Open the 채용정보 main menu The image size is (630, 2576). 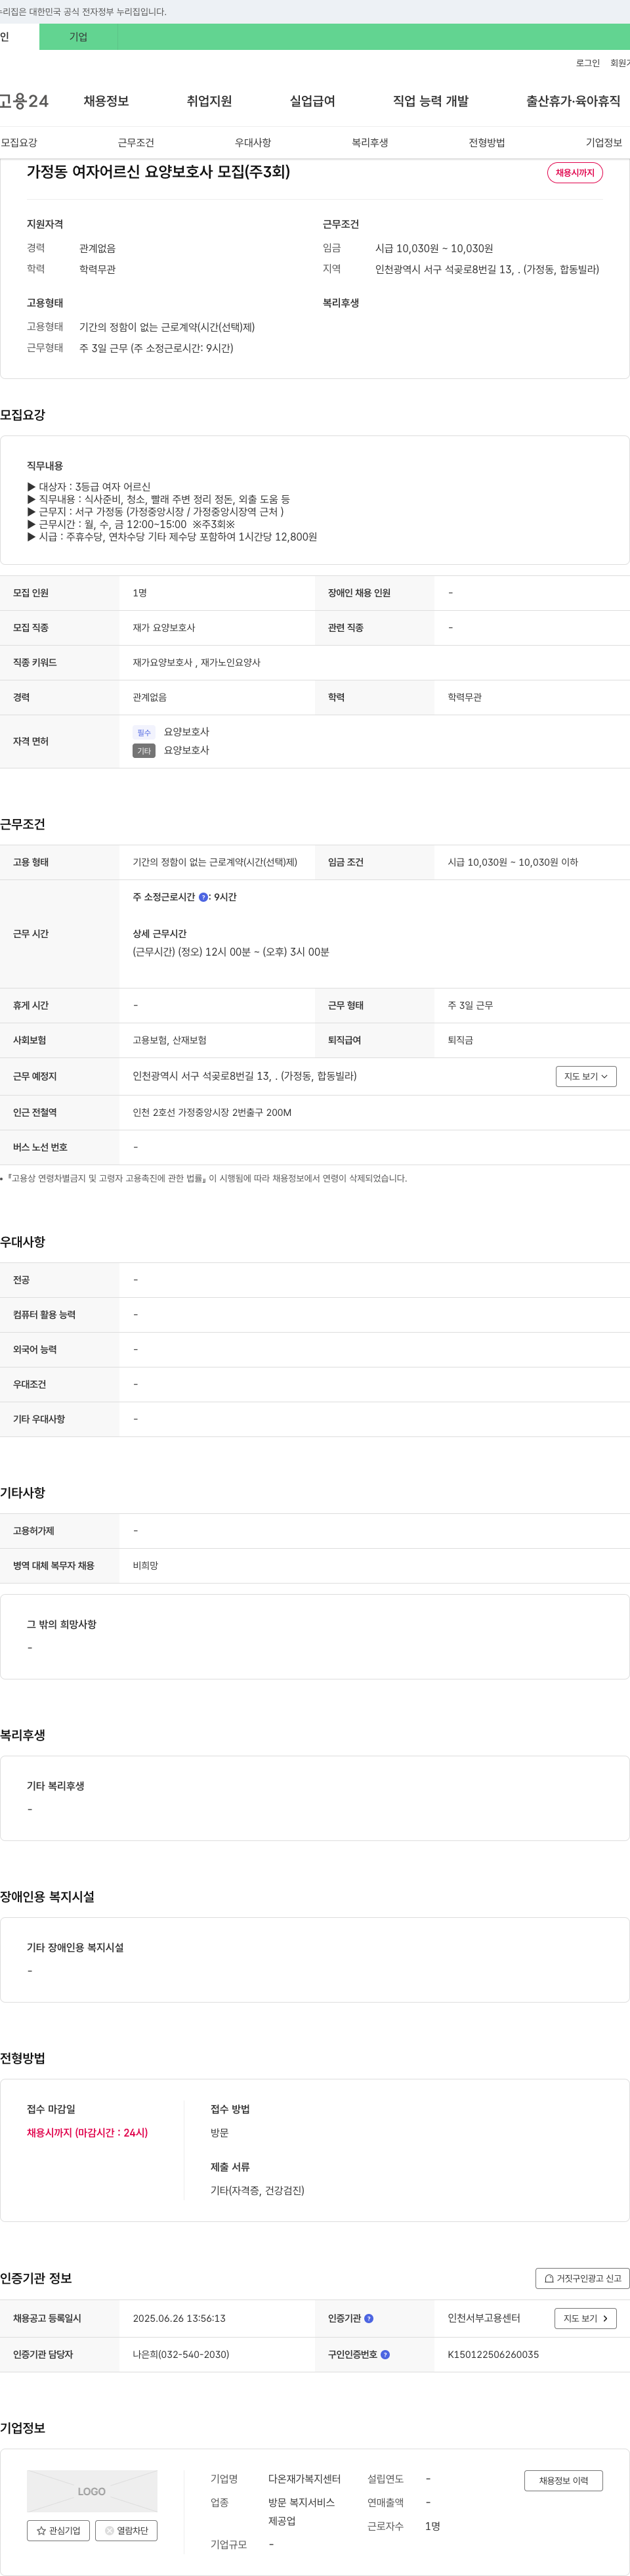pos(106,101)
